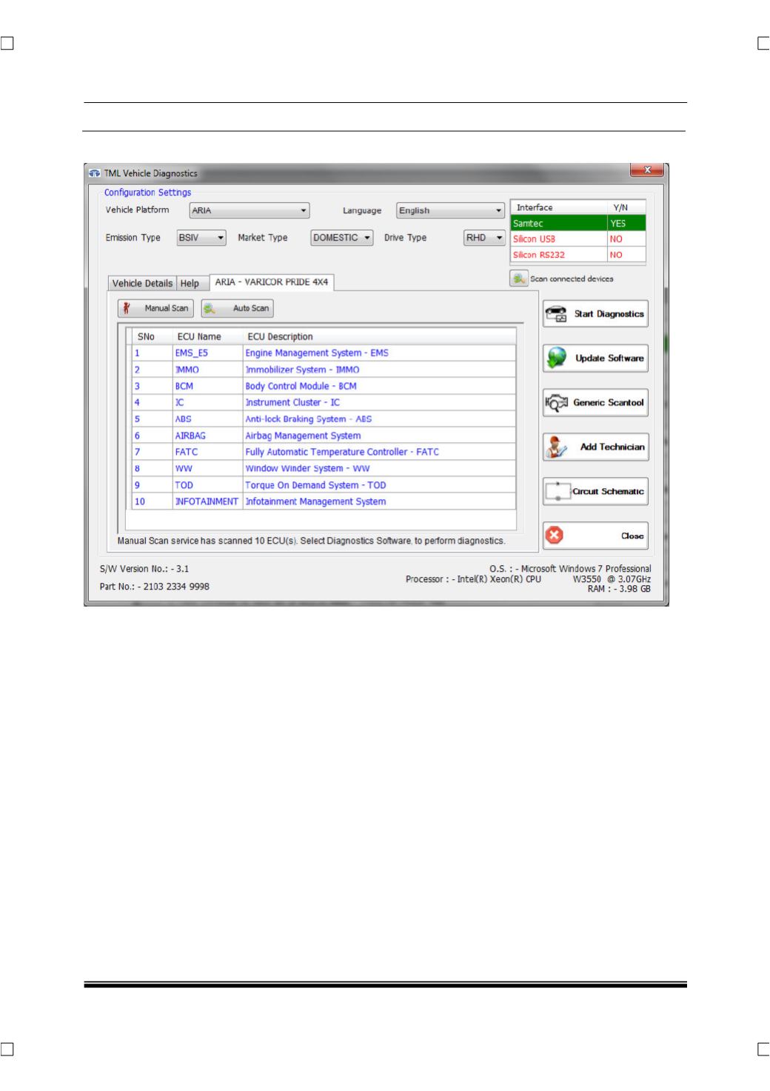The height and width of the screenshot is (1091, 770).
Task: Expand the Emission Type BSIV dropdown
Action: click(201, 238)
